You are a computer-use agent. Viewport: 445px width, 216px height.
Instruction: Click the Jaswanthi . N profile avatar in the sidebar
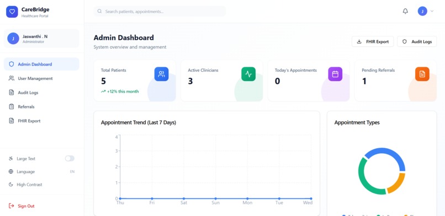coord(13,39)
